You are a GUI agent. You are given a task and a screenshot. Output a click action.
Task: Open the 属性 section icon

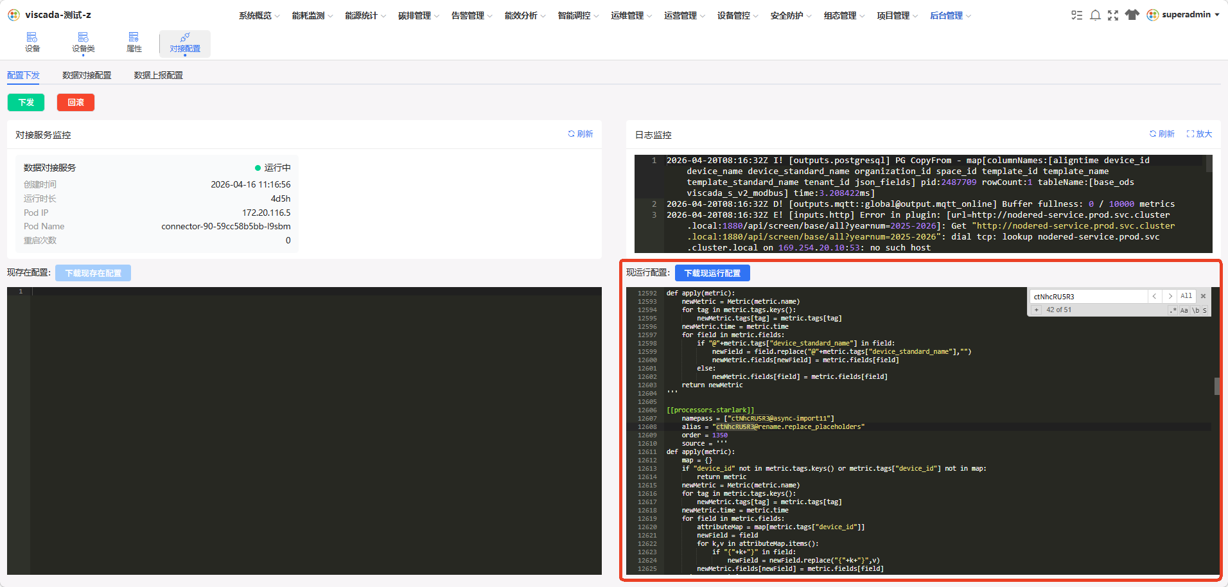tap(134, 42)
